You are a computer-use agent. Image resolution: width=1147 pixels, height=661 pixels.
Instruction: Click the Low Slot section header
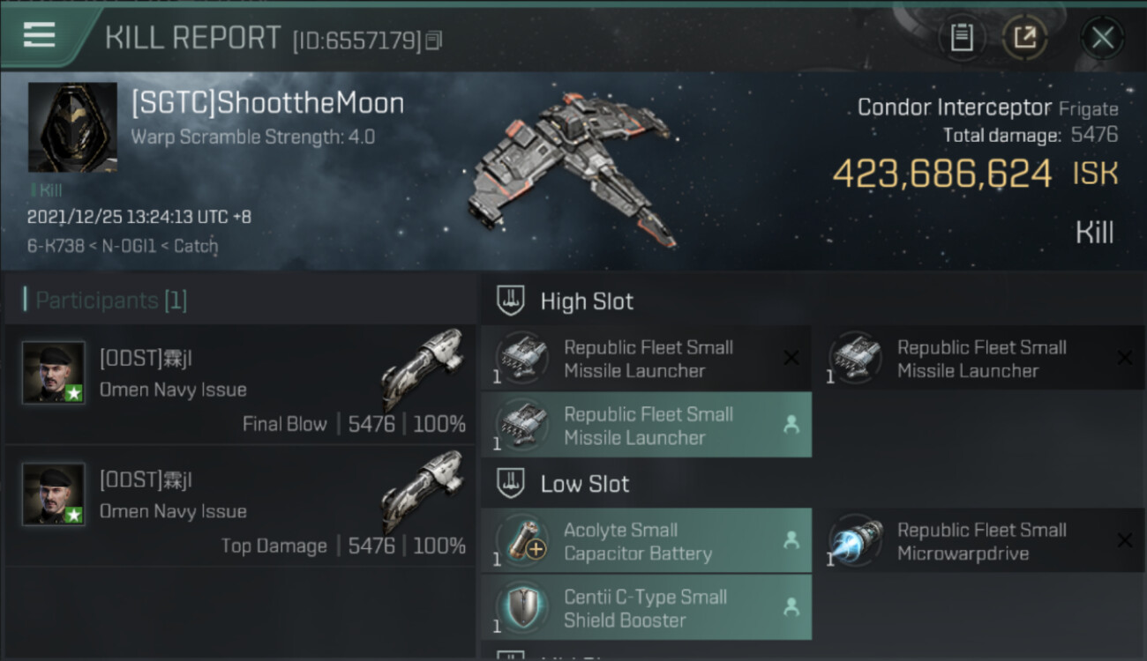pyautogui.click(x=584, y=484)
